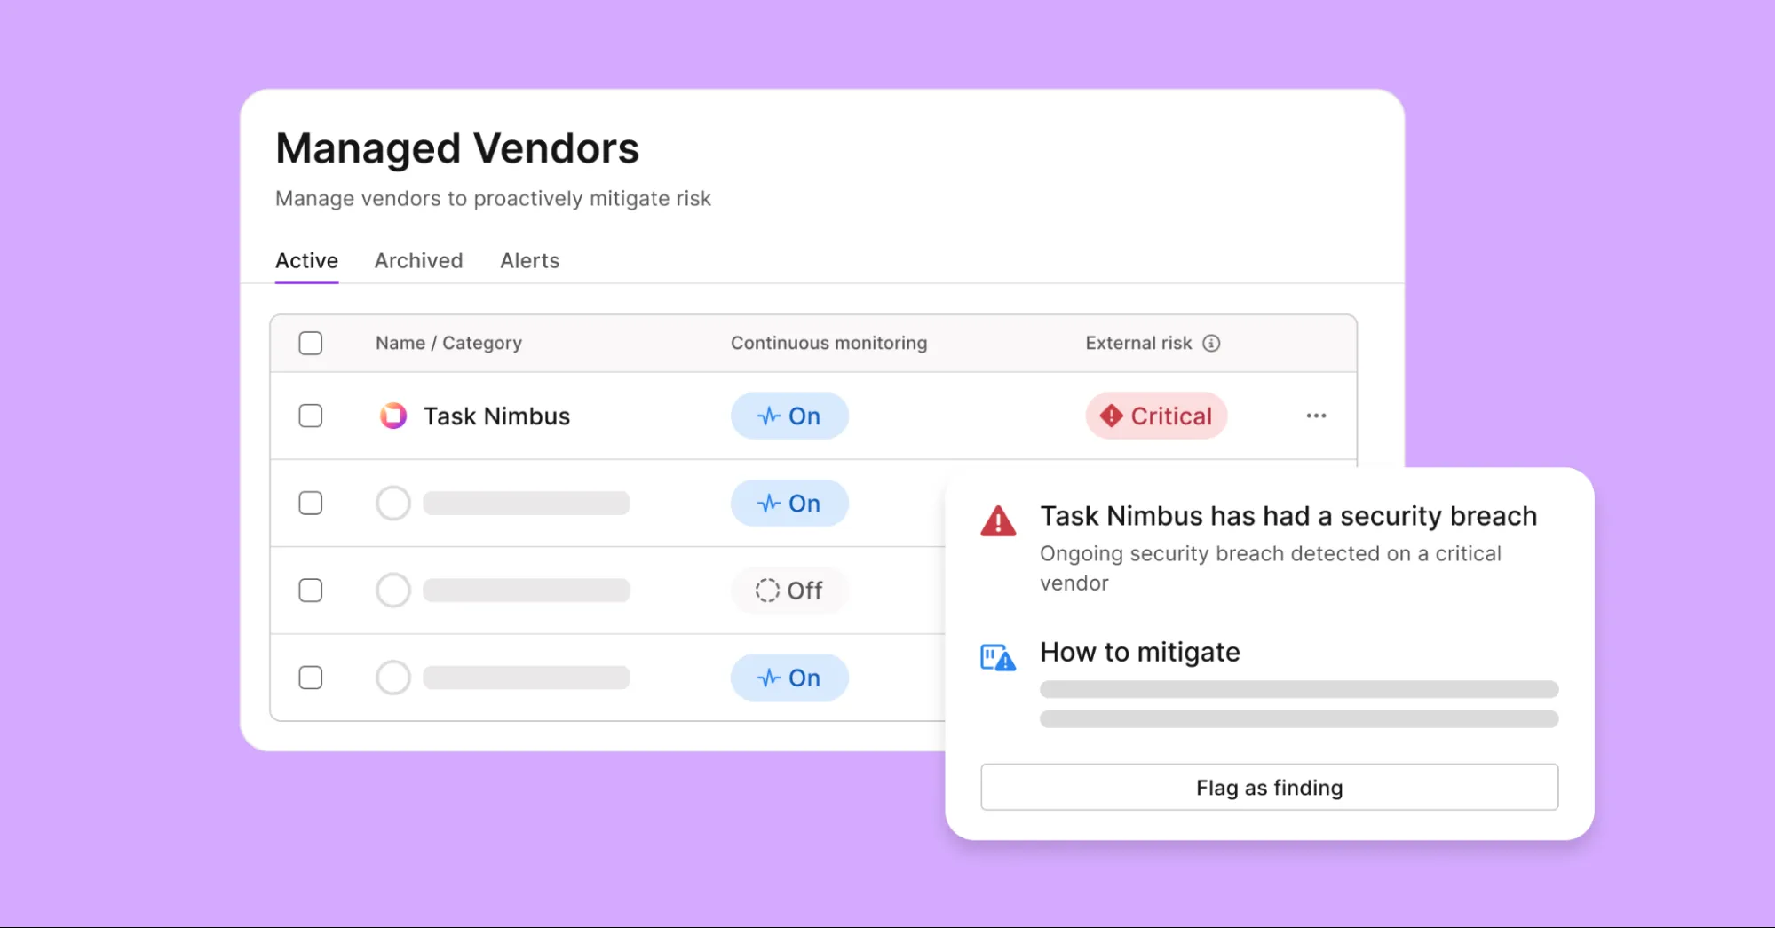Click the Continuous monitoring column header
Screen dimensions: 1775x928
(x=828, y=343)
